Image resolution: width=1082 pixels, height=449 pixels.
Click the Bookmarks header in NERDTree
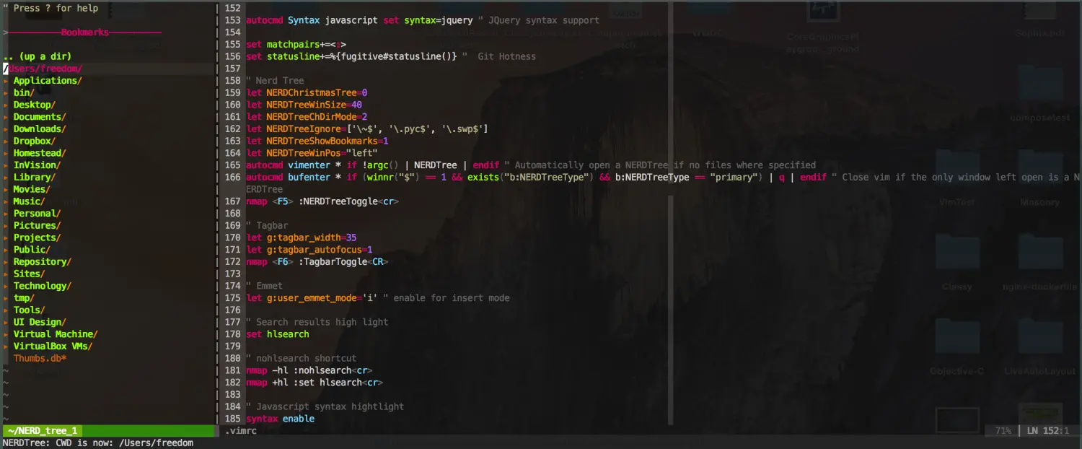pyautogui.click(x=85, y=32)
